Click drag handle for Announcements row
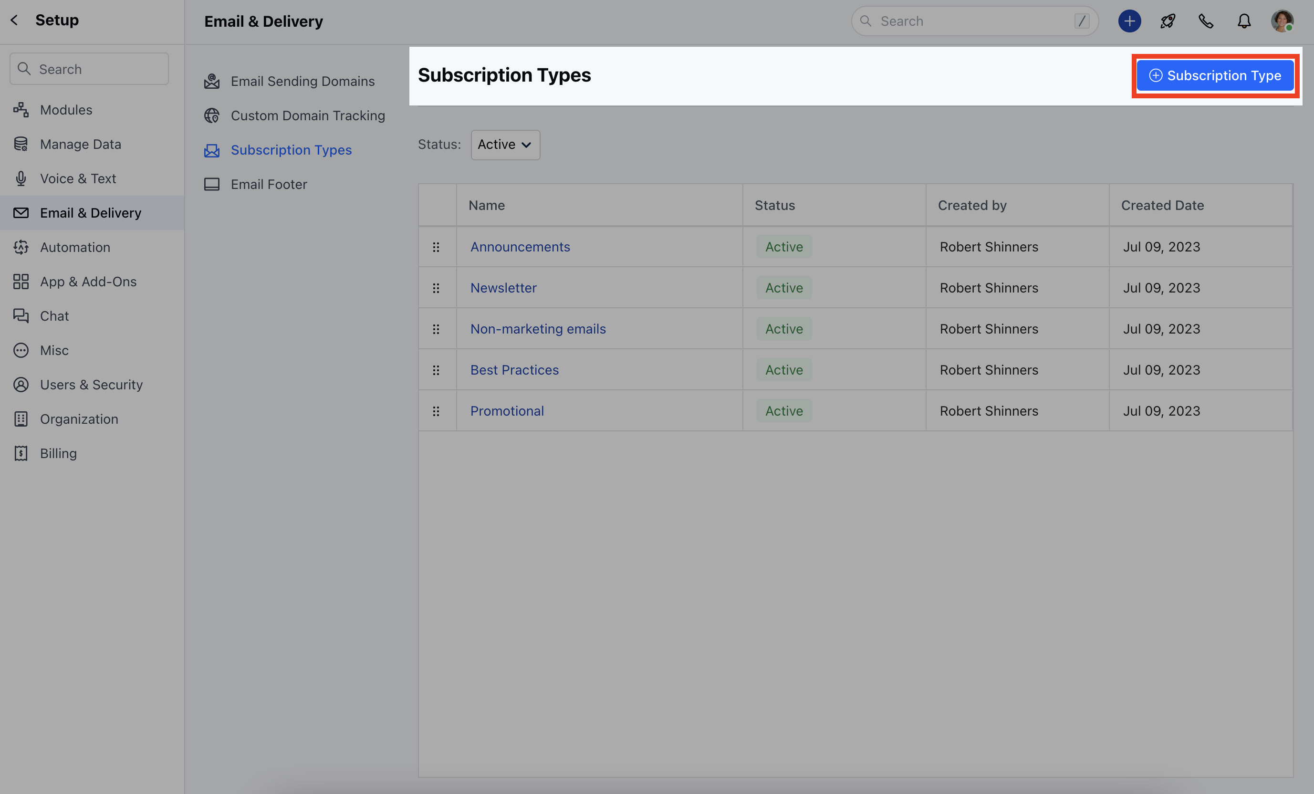 click(x=436, y=247)
